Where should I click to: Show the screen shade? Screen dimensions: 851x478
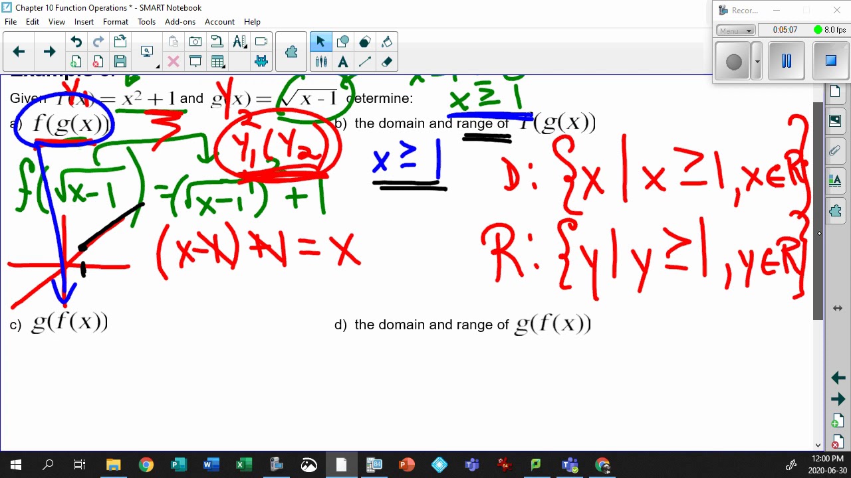tap(195, 62)
